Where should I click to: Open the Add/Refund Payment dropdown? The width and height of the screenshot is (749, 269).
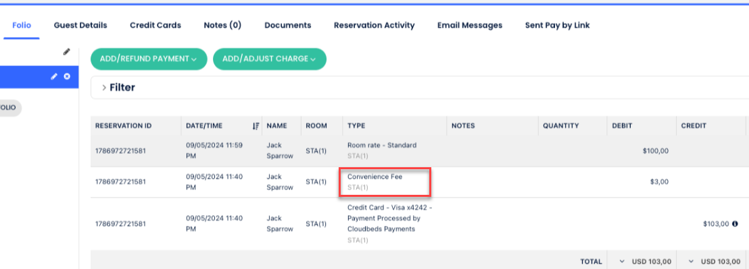(149, 59)
